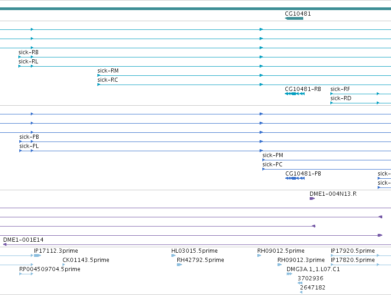
Task: Select the CK01143.5prime arrow glyph
Action: tap(64, 265)
